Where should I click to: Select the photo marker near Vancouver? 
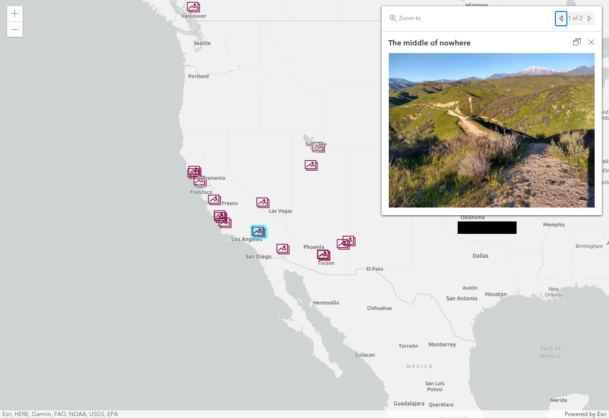pyautogui.click(x=193, y=7)
